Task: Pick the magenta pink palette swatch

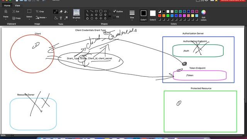Action: [x=184, y=15]
